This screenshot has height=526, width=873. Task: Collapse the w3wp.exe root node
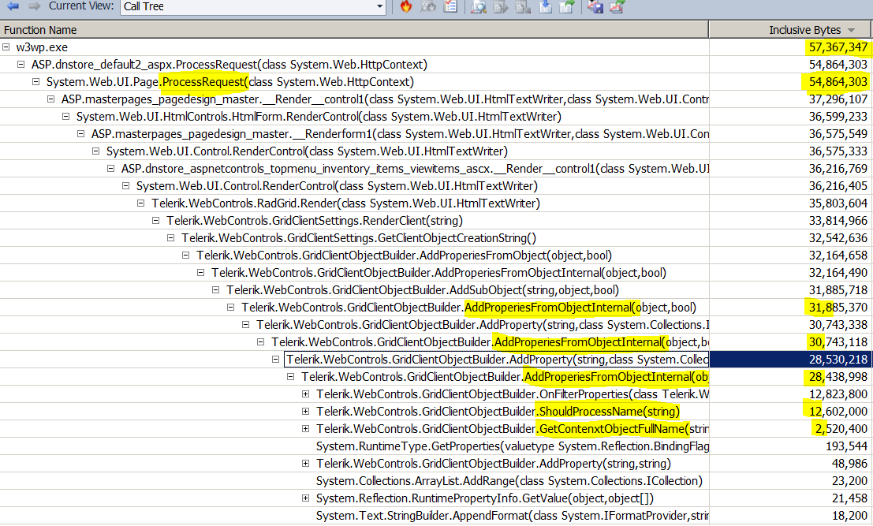click(6, 47)
